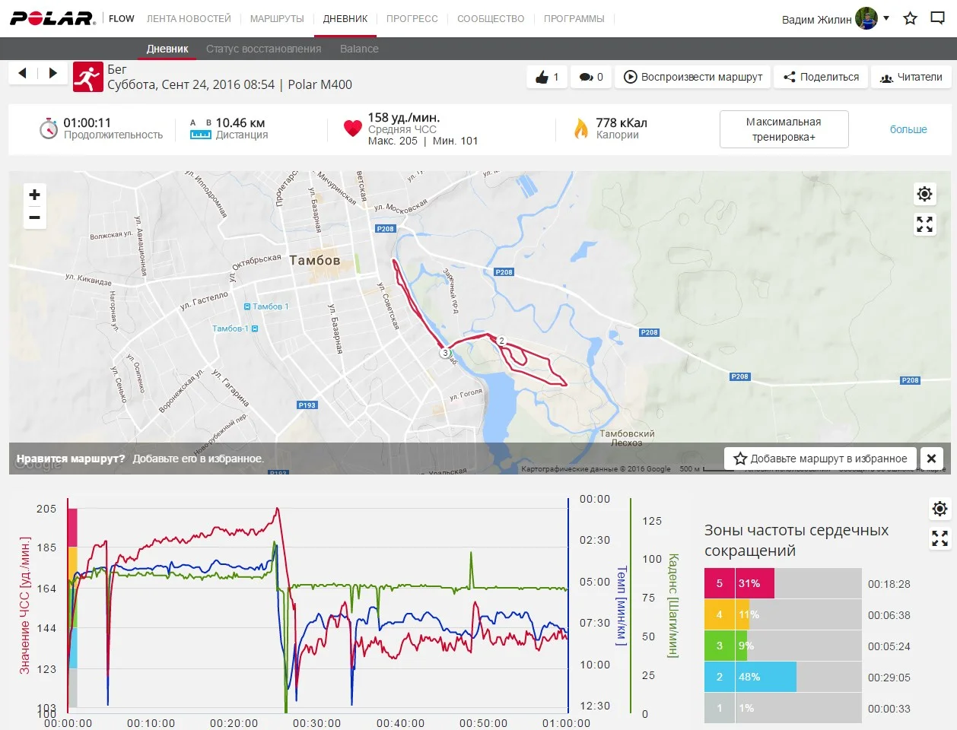Go to previous training with left arrow
957x730 pixels.
(23, 73)
